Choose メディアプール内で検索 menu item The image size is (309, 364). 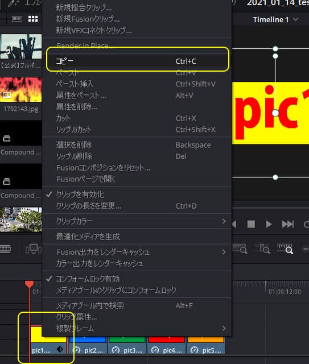[x=137, y=305]
